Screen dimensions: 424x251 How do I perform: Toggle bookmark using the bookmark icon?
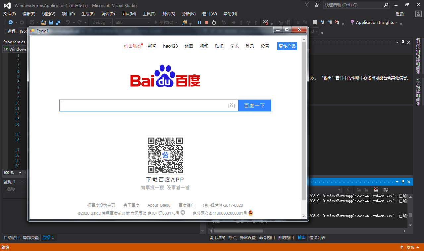[x=315, y=22]
